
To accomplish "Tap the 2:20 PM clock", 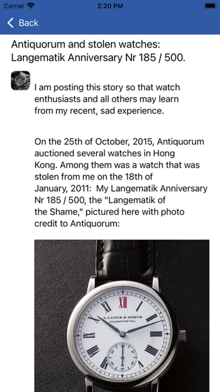I will (x=110, y=6).
